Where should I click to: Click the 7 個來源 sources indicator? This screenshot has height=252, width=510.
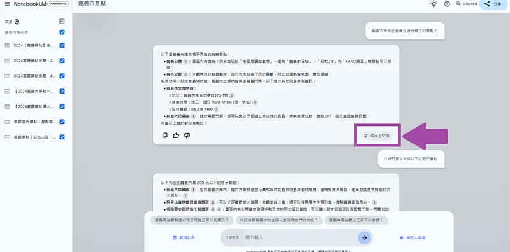(x=232, y=238)
